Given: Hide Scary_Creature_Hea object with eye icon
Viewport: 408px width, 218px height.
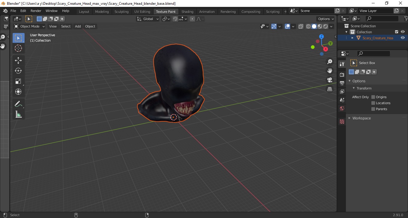Looking at the screenshot, I should pyautogui.click(x=403, y=38).
